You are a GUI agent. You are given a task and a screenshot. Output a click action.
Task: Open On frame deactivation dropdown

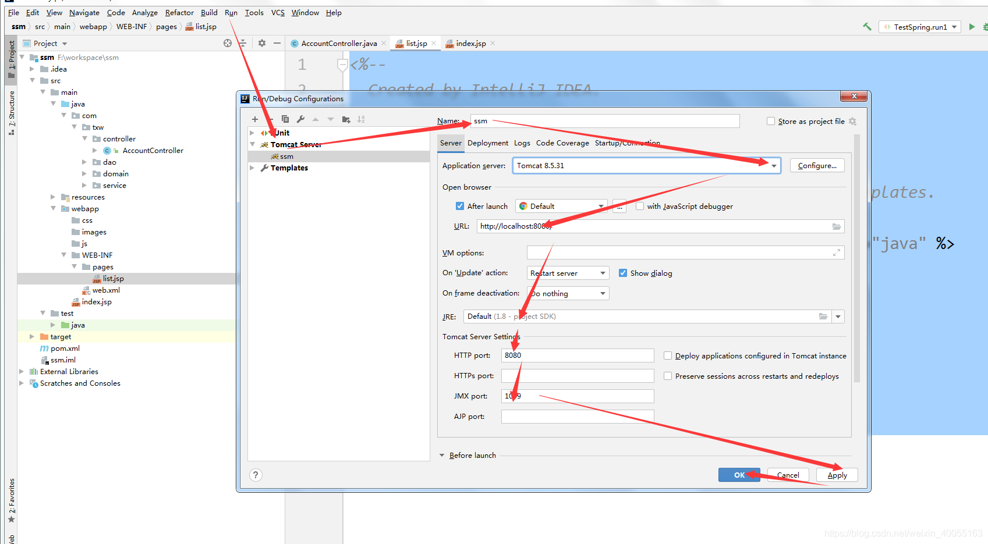tap(568, 293)
